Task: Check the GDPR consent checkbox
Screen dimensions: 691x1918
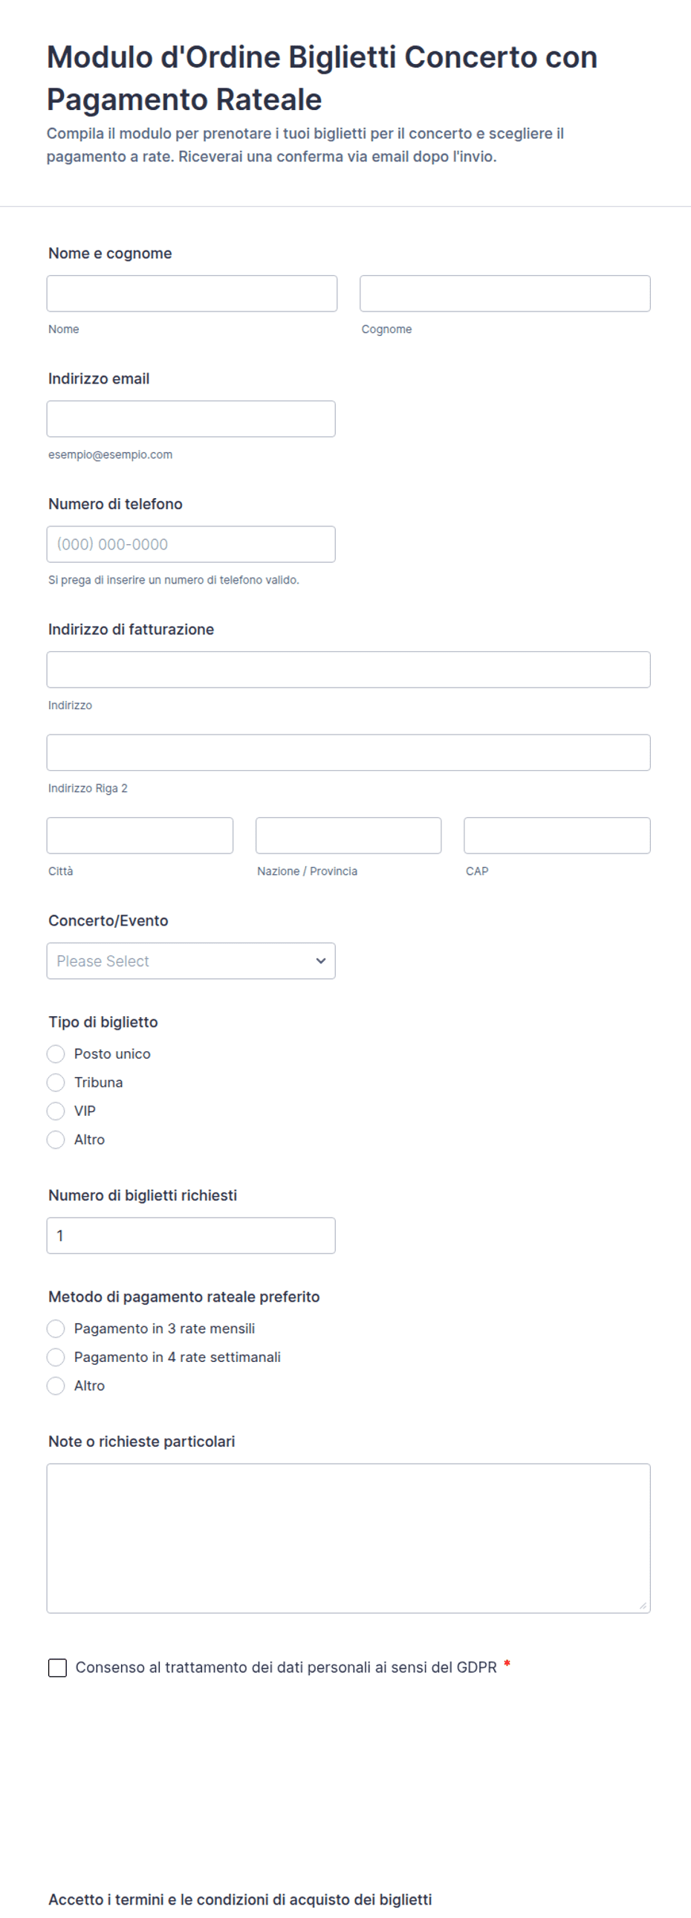Action: click(x=57, y=1667)
